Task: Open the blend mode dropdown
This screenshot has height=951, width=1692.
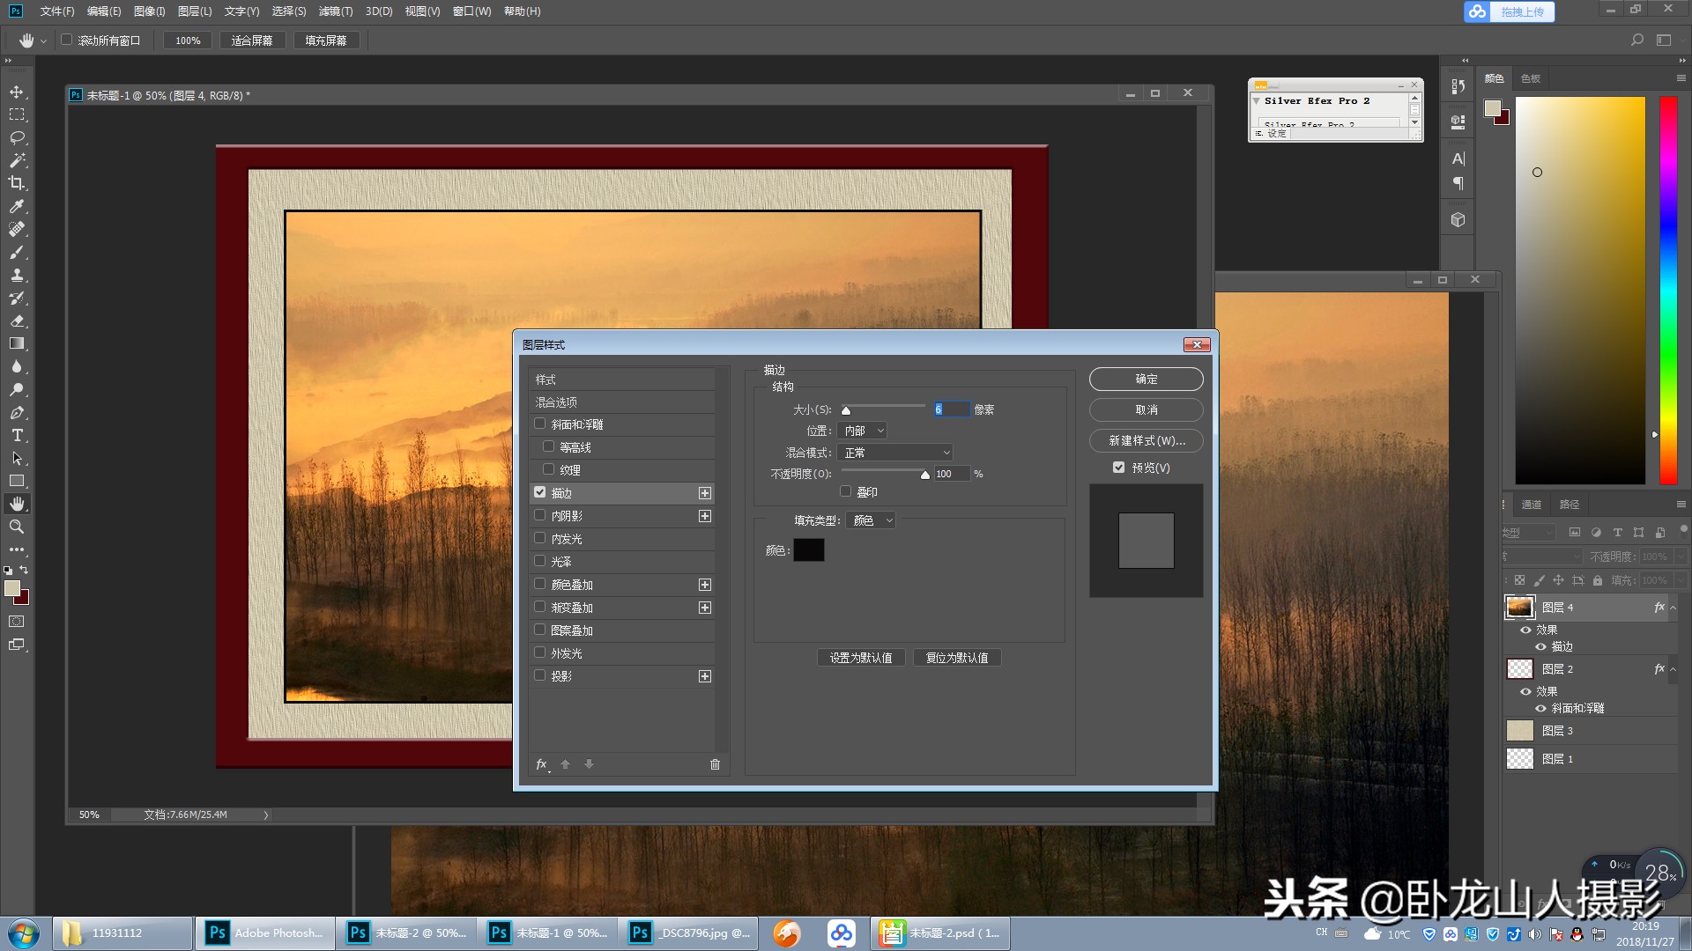Action: pos(896,453)
